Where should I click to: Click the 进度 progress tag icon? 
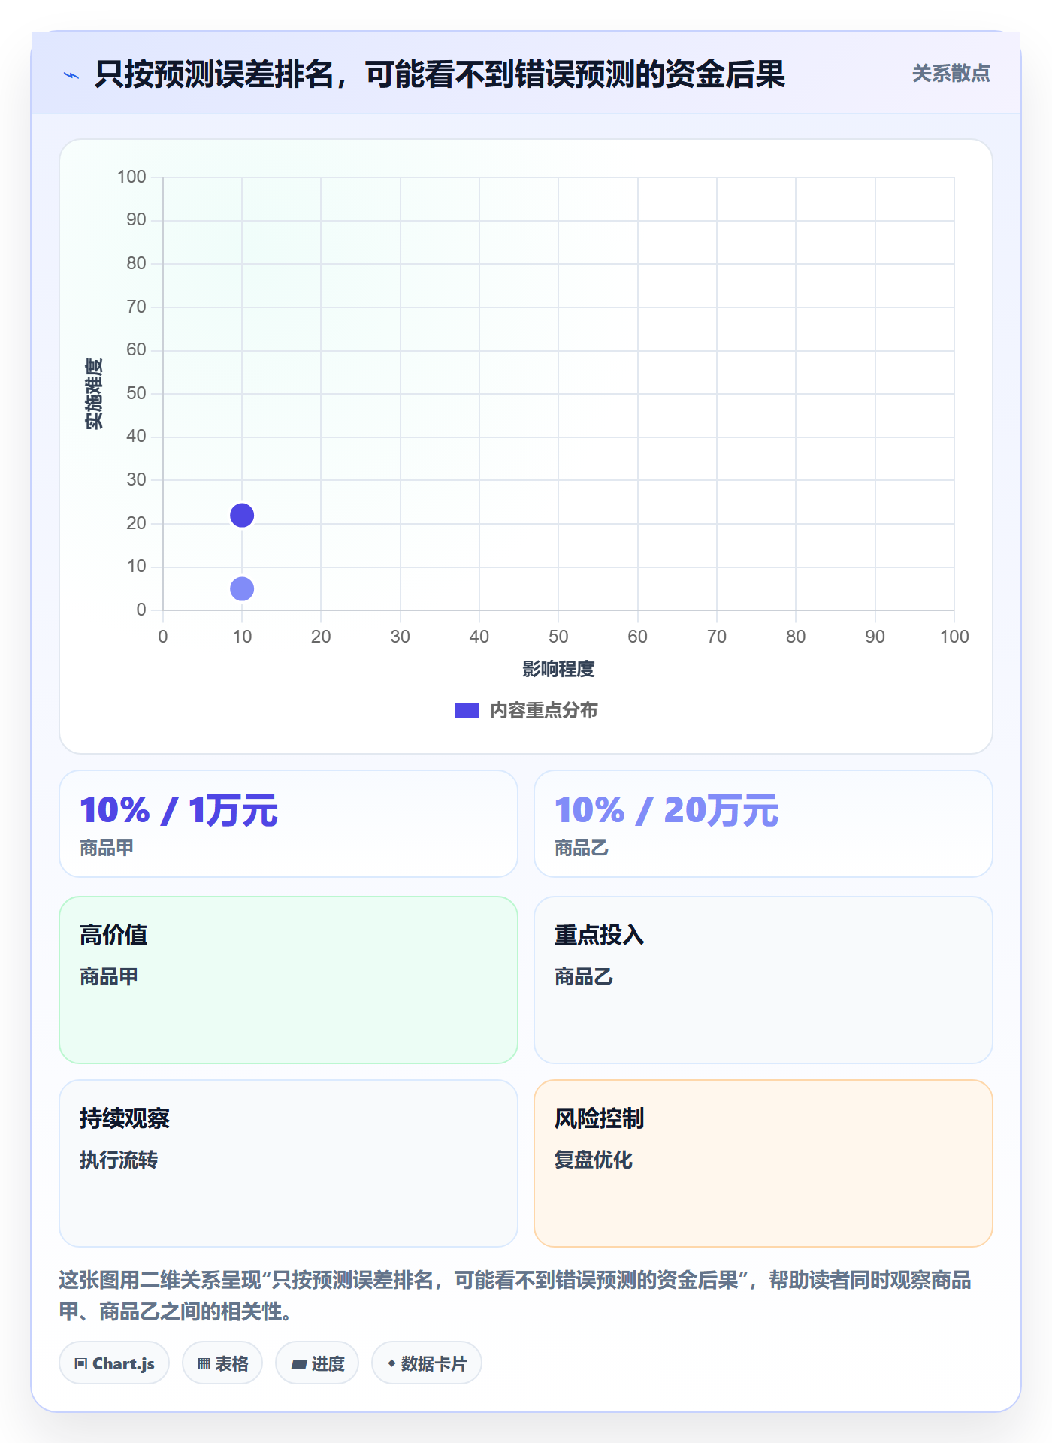pos(299,1364)
